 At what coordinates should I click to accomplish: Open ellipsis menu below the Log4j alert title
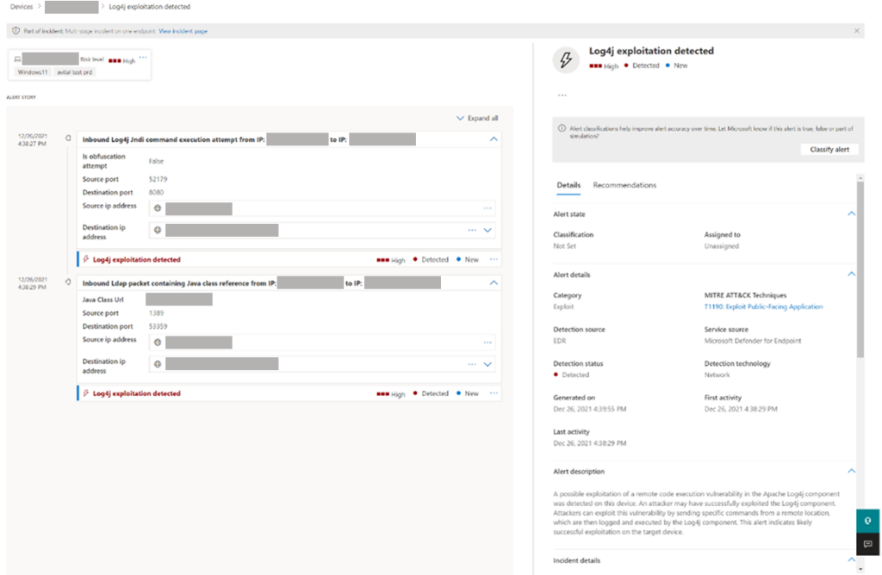pos(563,95)
